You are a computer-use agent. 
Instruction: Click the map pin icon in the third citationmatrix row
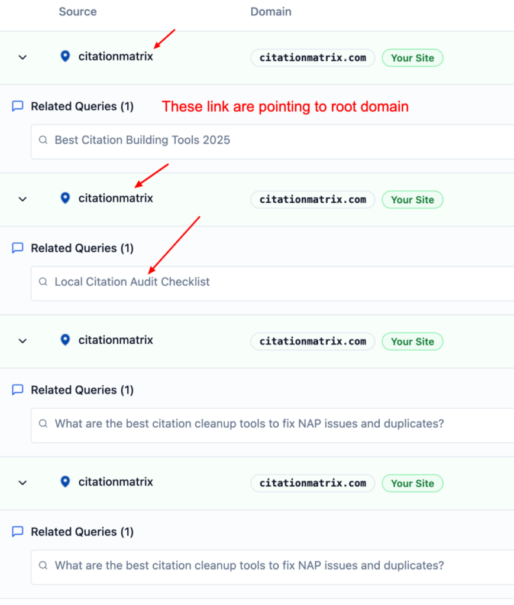66,340
